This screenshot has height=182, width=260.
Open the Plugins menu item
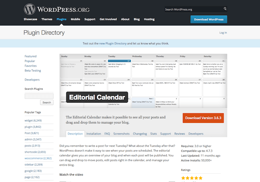[62, 19]
